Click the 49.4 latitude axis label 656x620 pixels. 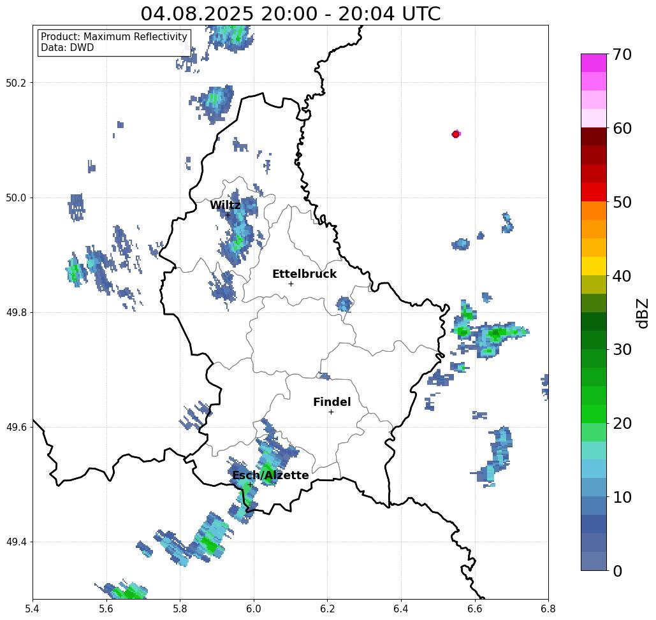pos(16,542)
